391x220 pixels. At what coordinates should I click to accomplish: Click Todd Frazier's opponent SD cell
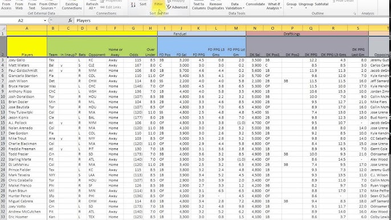tap(96, 154)
